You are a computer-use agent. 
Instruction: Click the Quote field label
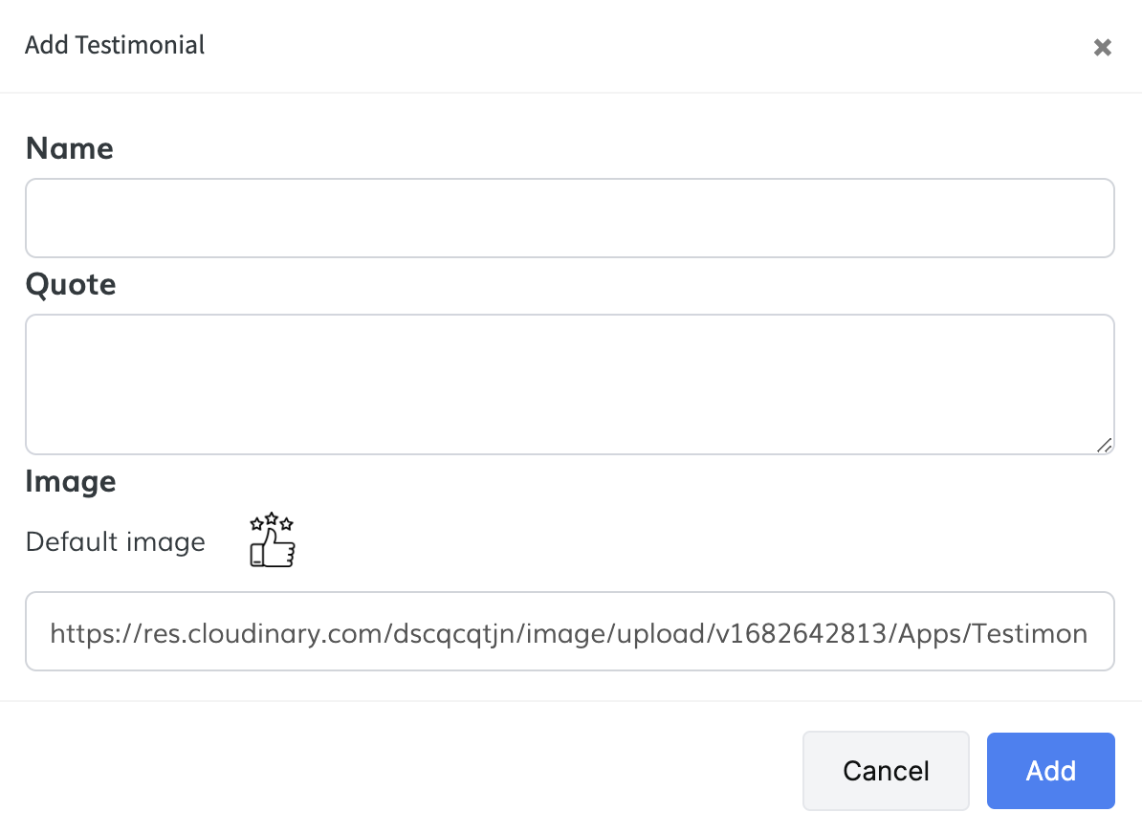coord(71,285)
